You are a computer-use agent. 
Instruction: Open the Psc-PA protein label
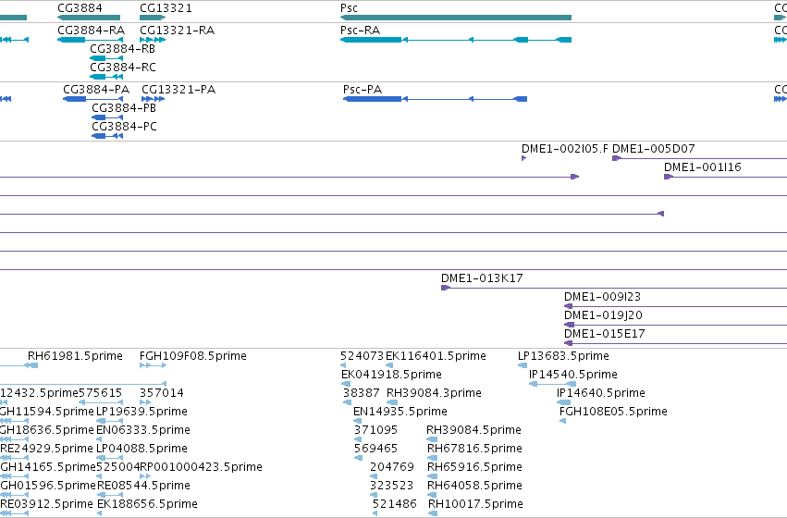coord(363,90)
